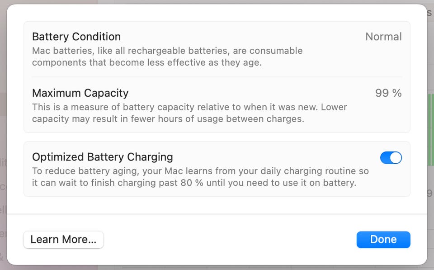Click the green bar behind the dialog
This screenshot has width=434, height=270.
click(x=430, y=131)
